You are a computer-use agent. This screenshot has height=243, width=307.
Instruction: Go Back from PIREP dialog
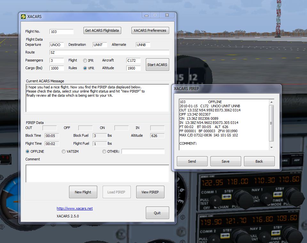tap(259, 161)
